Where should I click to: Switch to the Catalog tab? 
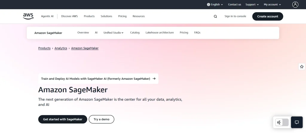(135, 33)
